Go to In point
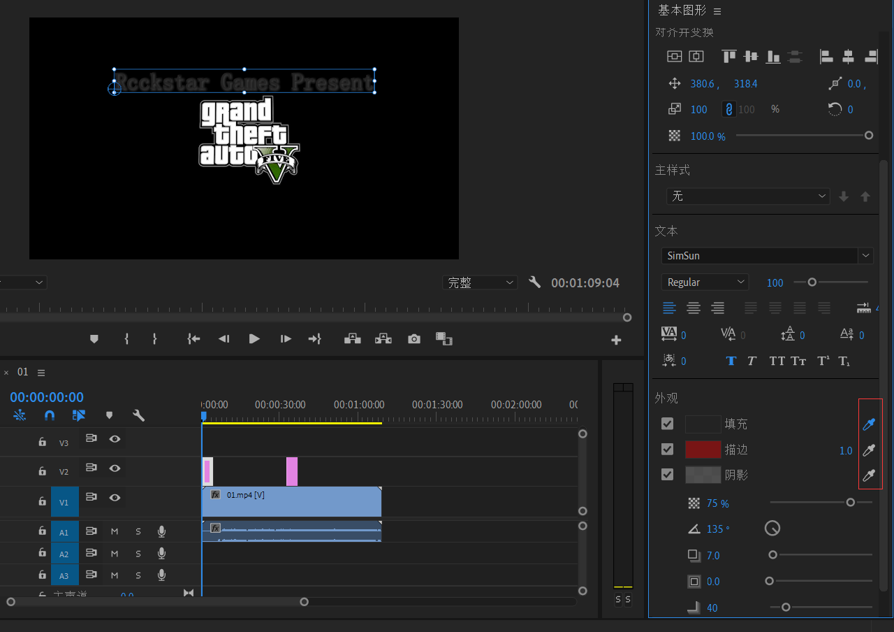Image resolution: width=894 pixels, height=632 pixels. coord(193,338)
